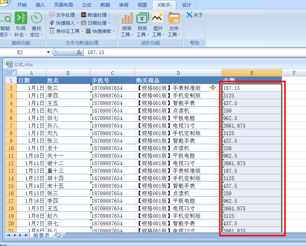Click the 数值处理 123 icon
306x246 pixels.
84,15
